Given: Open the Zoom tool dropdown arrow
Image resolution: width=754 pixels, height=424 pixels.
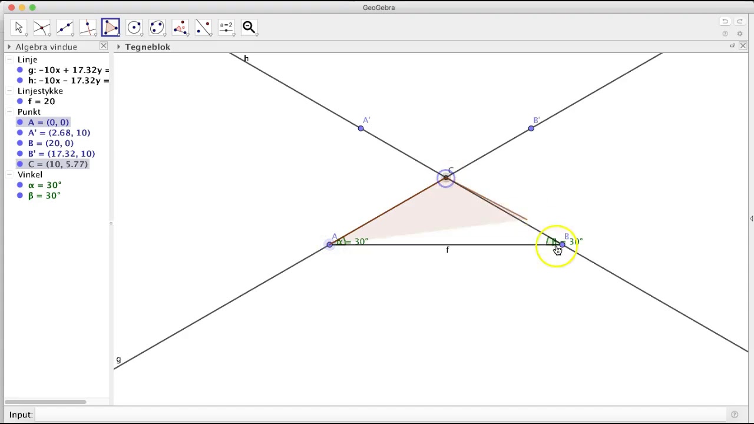Looking at the screenshot, I should click(x=256, y=35).
